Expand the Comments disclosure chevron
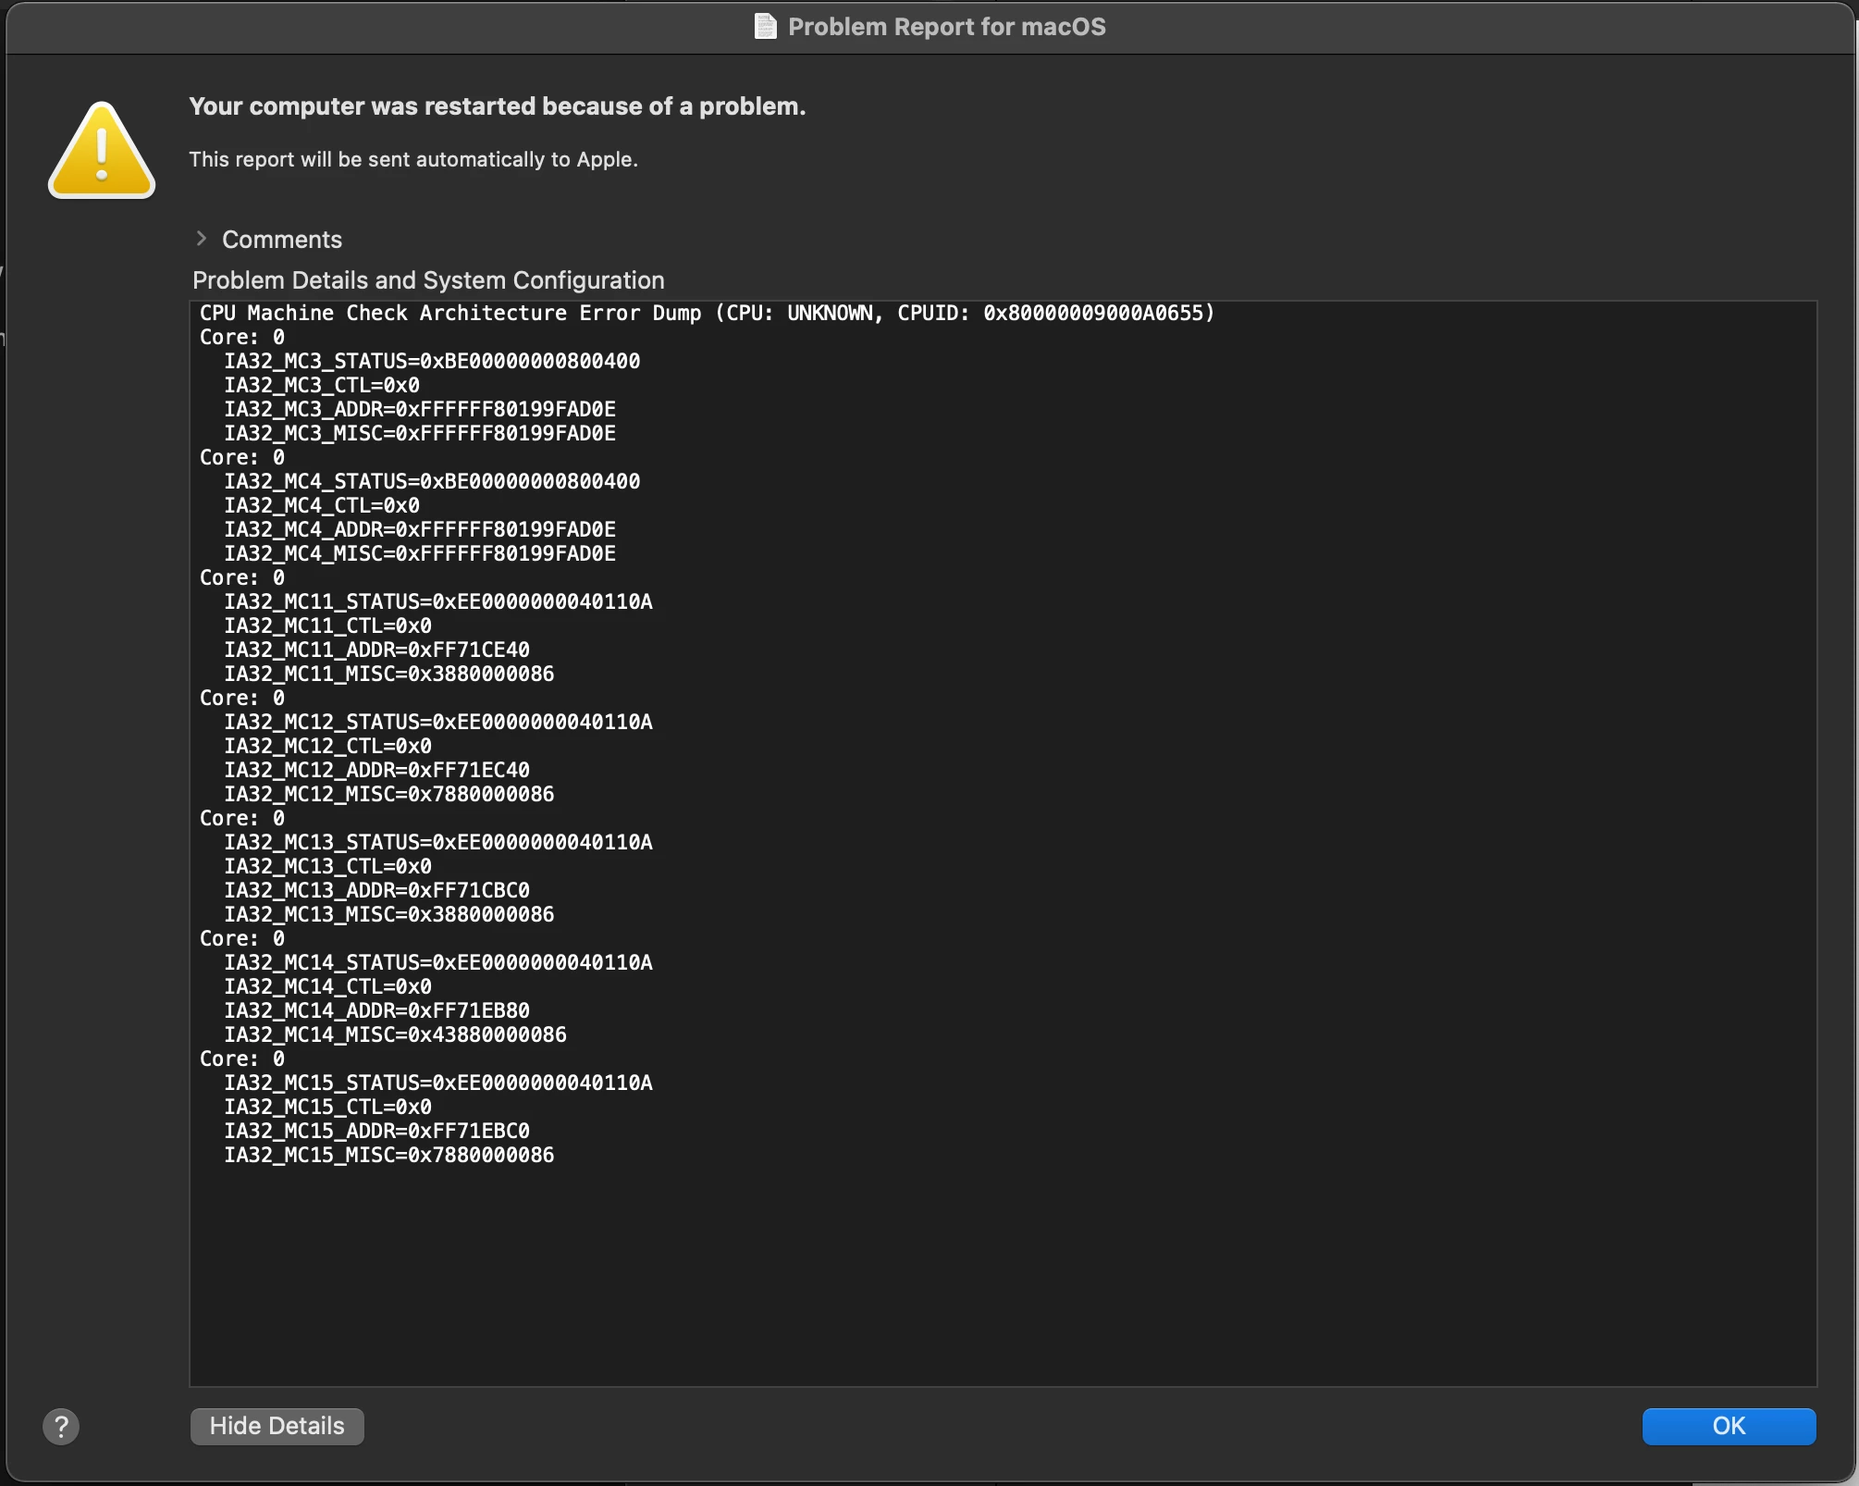Screen dimensions: 1859x1486 [202, 239]
